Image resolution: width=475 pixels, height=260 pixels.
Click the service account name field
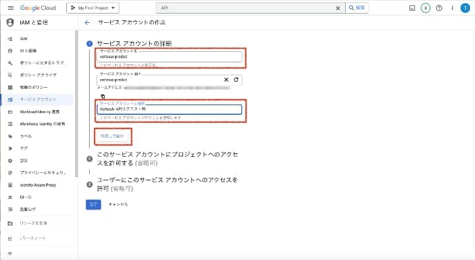point(169,57)
